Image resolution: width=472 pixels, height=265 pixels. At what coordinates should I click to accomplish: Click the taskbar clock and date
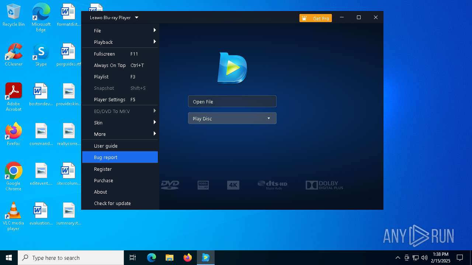(x=441, y=258)
